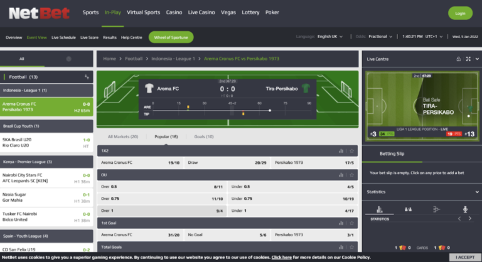This screenshot has width=482, height=262.
Task: Open Wheel of Sportune
Action: [171, 38]
